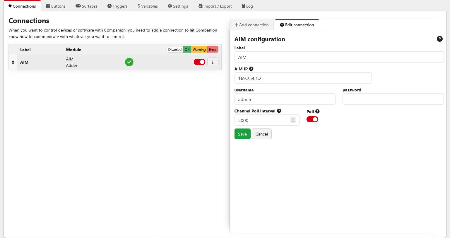Image resolution: width=450 pixels, height=238 pixels.
Task: Click the Channel Poll Interval help icon
Action: 279,111
